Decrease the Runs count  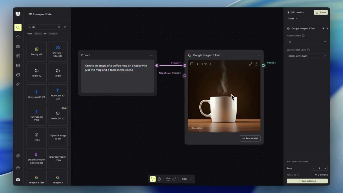tap(314, 168)
